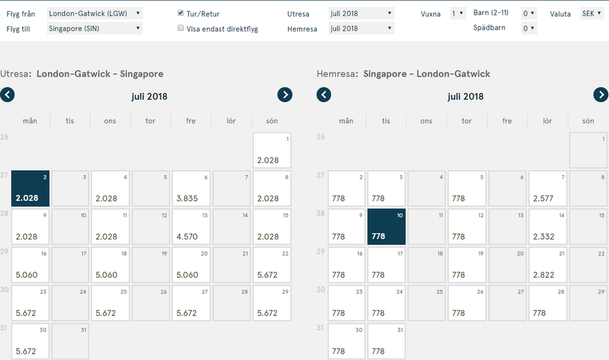The image size is (609, 360).
Task: Select return July 19 priced 778
Action: pos(467,265)
